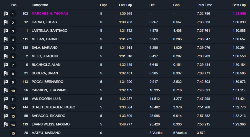
Task: Click the checkered flag icon for position 1
Action: click(x=6, y=14)
